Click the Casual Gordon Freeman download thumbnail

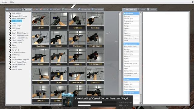[x=67, y=101]
